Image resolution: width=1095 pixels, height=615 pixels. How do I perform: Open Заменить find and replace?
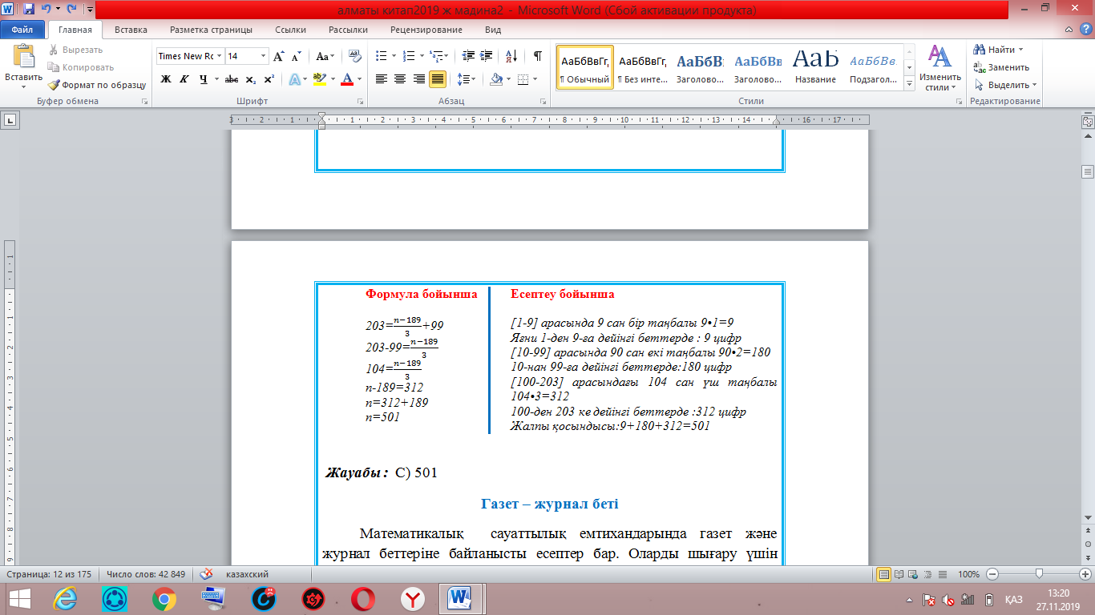(1003, 67)
